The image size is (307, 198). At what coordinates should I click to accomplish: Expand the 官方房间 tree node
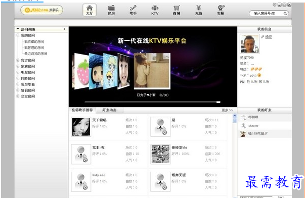coord(18,60)
